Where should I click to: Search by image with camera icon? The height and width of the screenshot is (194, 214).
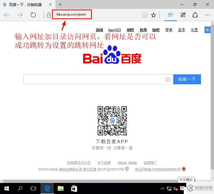168,79
